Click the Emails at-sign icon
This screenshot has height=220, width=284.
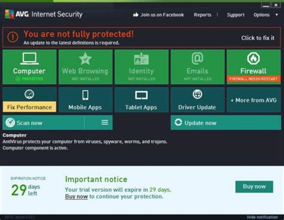[198, 58]
